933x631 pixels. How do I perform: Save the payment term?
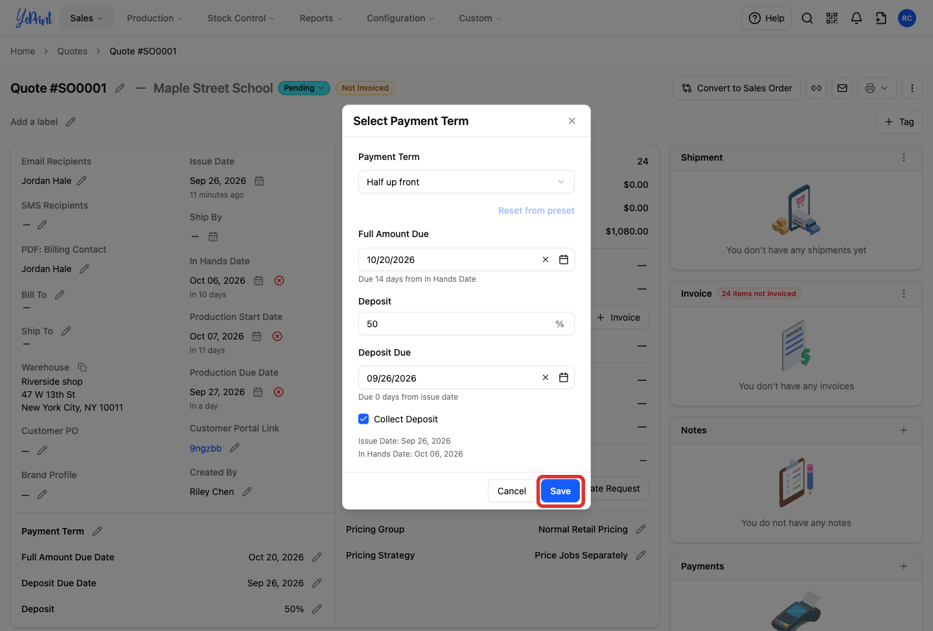560,491
